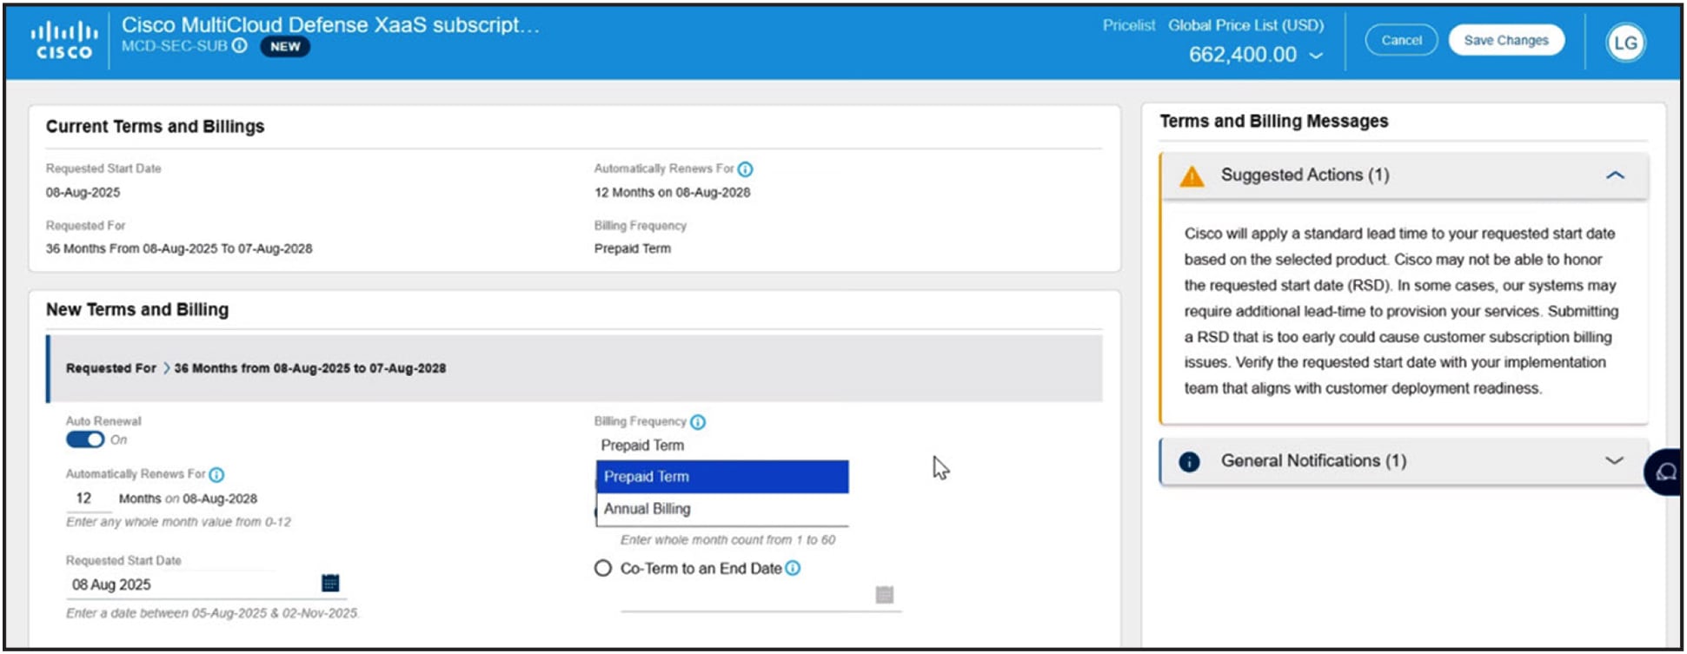
Task: Expand the price total dropdown arrow
Action: tap(1316, 56)
